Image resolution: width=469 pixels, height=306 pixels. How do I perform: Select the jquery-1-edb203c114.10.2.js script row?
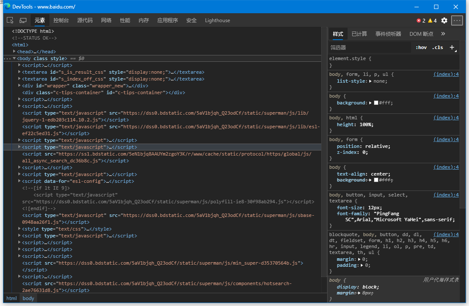pyautogui.click(x=165, y=116)
